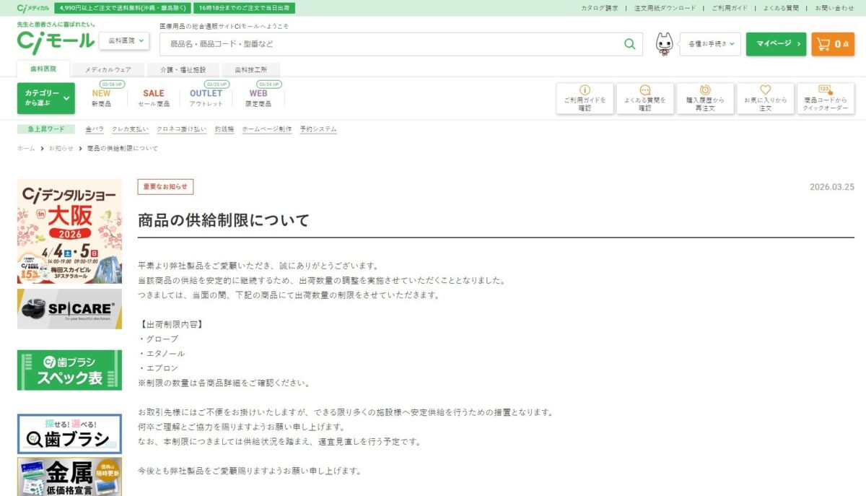Click お問い合わせ link
This screenshot has height=496, width=866.
[834, 8]
